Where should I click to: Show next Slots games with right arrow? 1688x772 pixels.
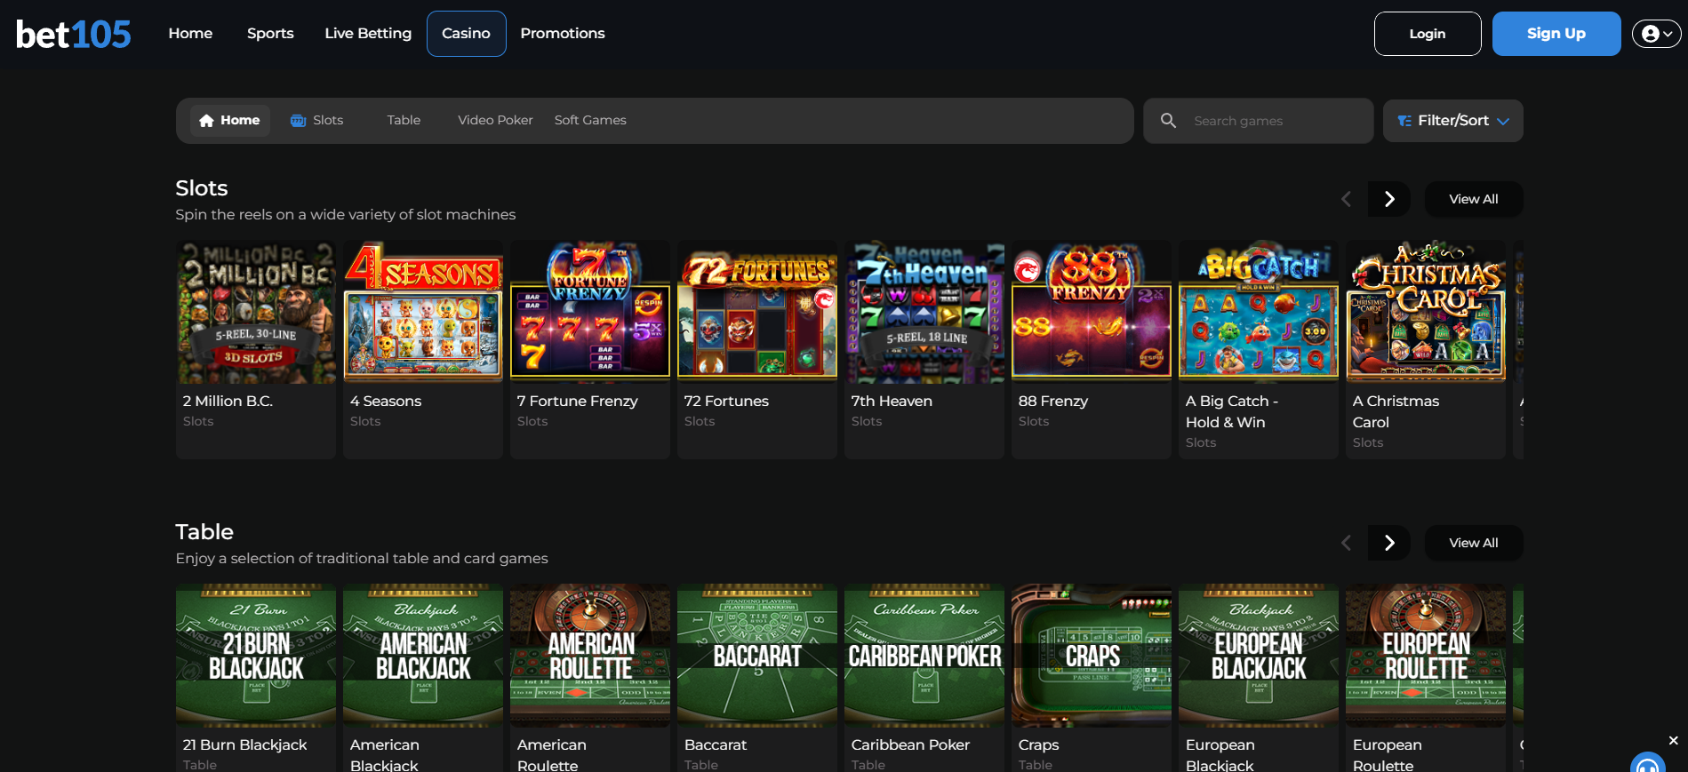pyautogui.click(x=1389, y=199)
